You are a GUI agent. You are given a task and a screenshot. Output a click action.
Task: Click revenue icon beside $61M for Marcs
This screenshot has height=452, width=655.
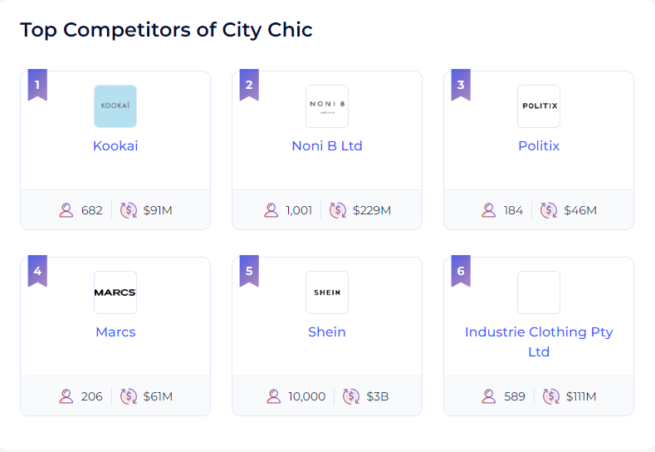[x=129, y=396]
